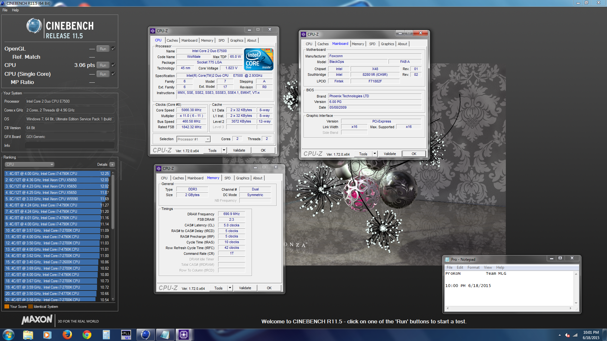607x341 pixels.
Task: Open Notepad Edit menu
Action: [x=460, y=267]
